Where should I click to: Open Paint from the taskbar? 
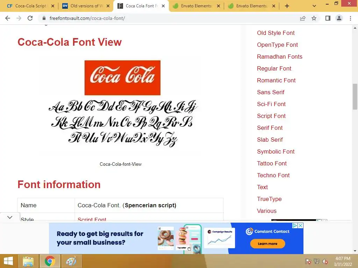click(x=71, y=261)
